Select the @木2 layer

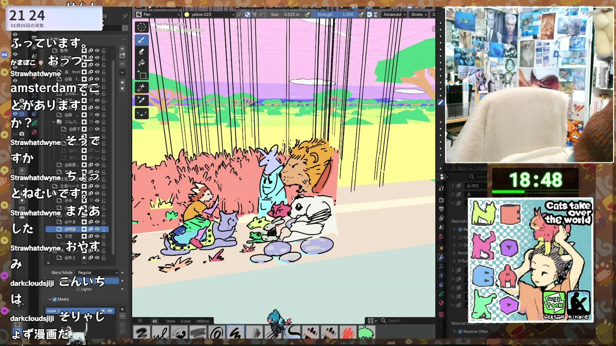coord(77,258)
